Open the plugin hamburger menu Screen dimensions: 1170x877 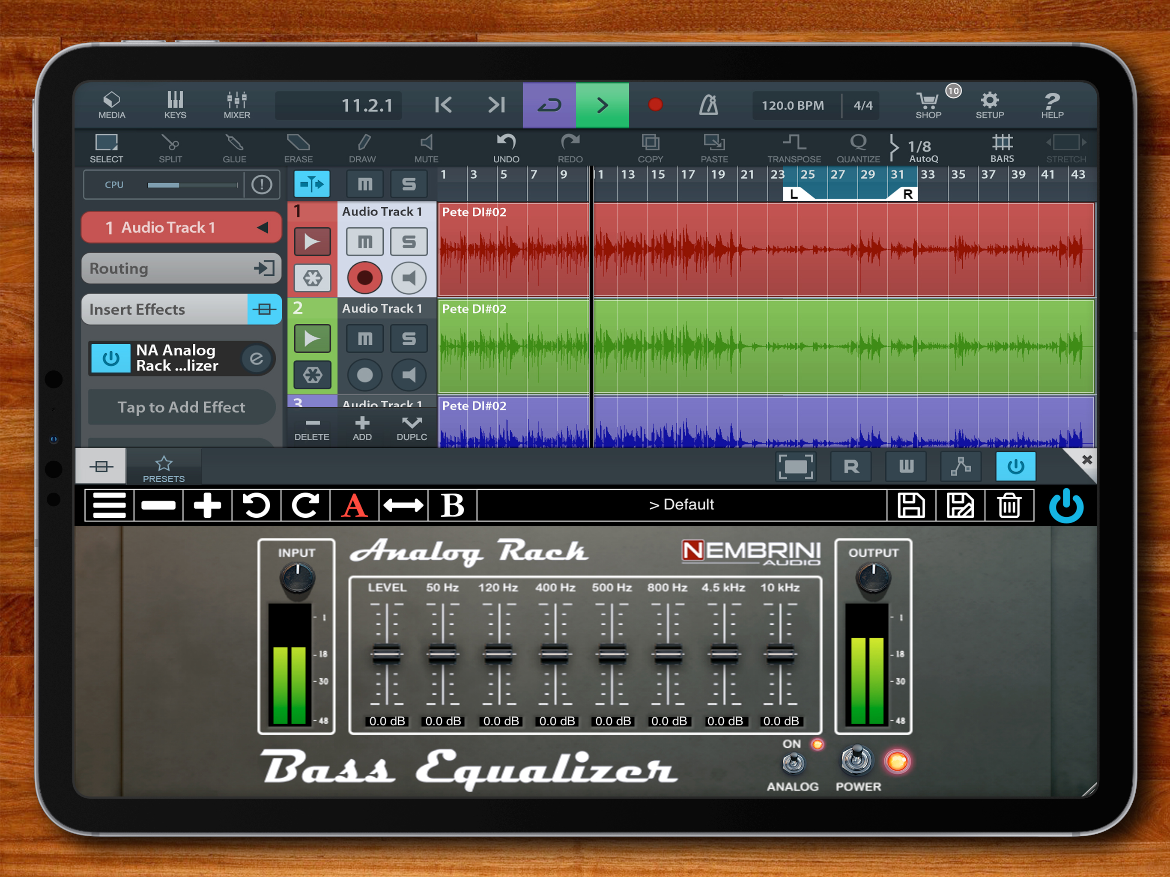(109, 505)
